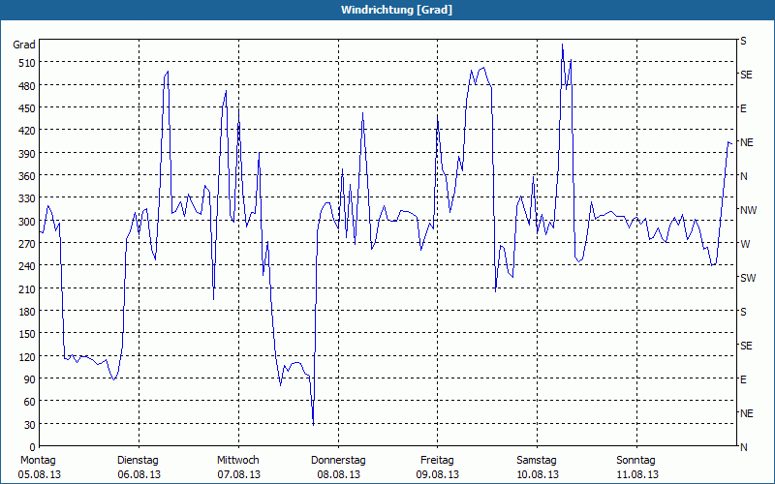Viewport: 775px width, 484px height.
Task: Click the 'NW' compass label on right axis
Action: pos(748,210)
